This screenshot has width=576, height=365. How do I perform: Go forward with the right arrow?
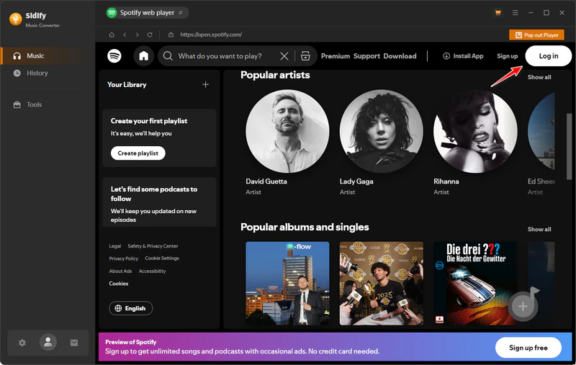point(137,35)
